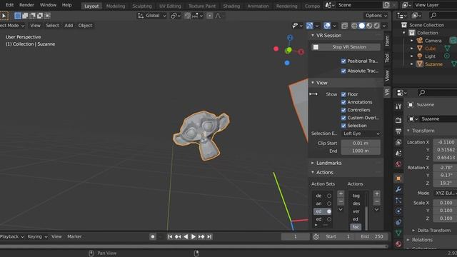Image resolution: width=457 pixels, height=257 pixels.
Task: Open the Object Mode dropdown
Action: [x=11, y=26]
